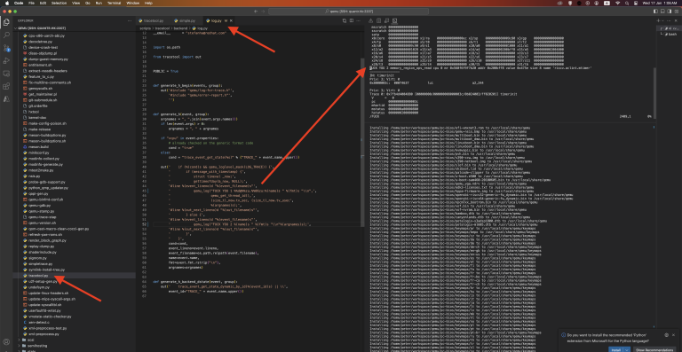
Task: Toggle the bottom panel layout button
Action: [x=663, y=12]
